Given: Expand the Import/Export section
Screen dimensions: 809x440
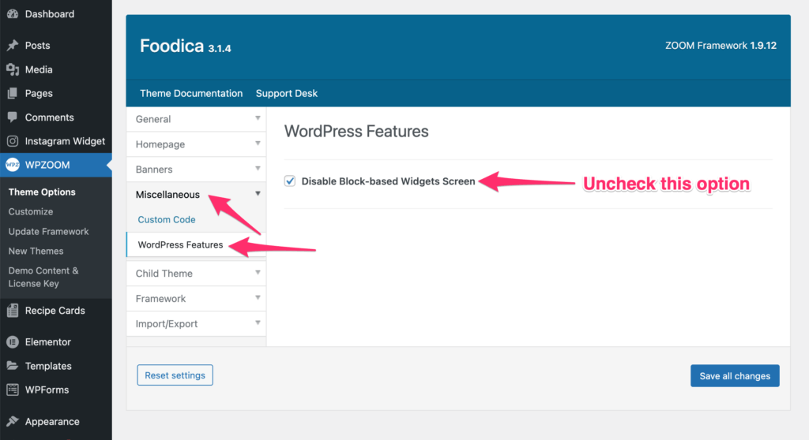Looking at the screenshot, I should point(258,323).
